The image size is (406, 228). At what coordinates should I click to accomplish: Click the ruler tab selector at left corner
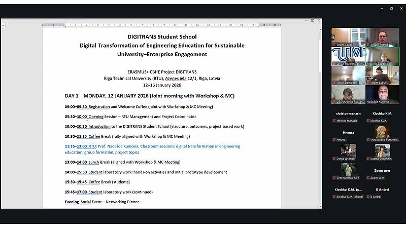[4, 24]
